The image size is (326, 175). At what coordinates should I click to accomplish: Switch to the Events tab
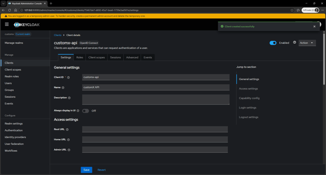tap(147, 57)
